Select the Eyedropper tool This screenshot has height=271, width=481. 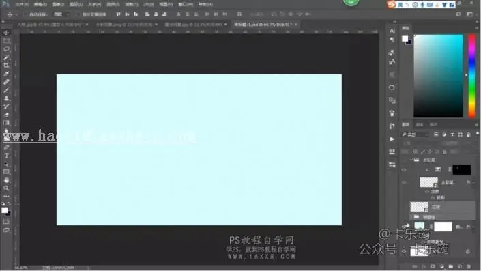(x=6, y=74)
